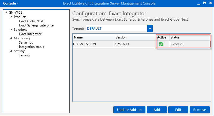
Task: Sort by the Name column header
Action: tap(93, 37)
